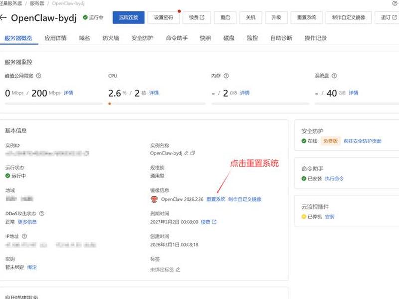Click help icon next to 峰值公网带宽

(x=39, y=76)
